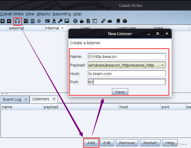191x148 pixels.
Task: Open the Downloaded Files arrow icon
Action: (x=54, y=21)
